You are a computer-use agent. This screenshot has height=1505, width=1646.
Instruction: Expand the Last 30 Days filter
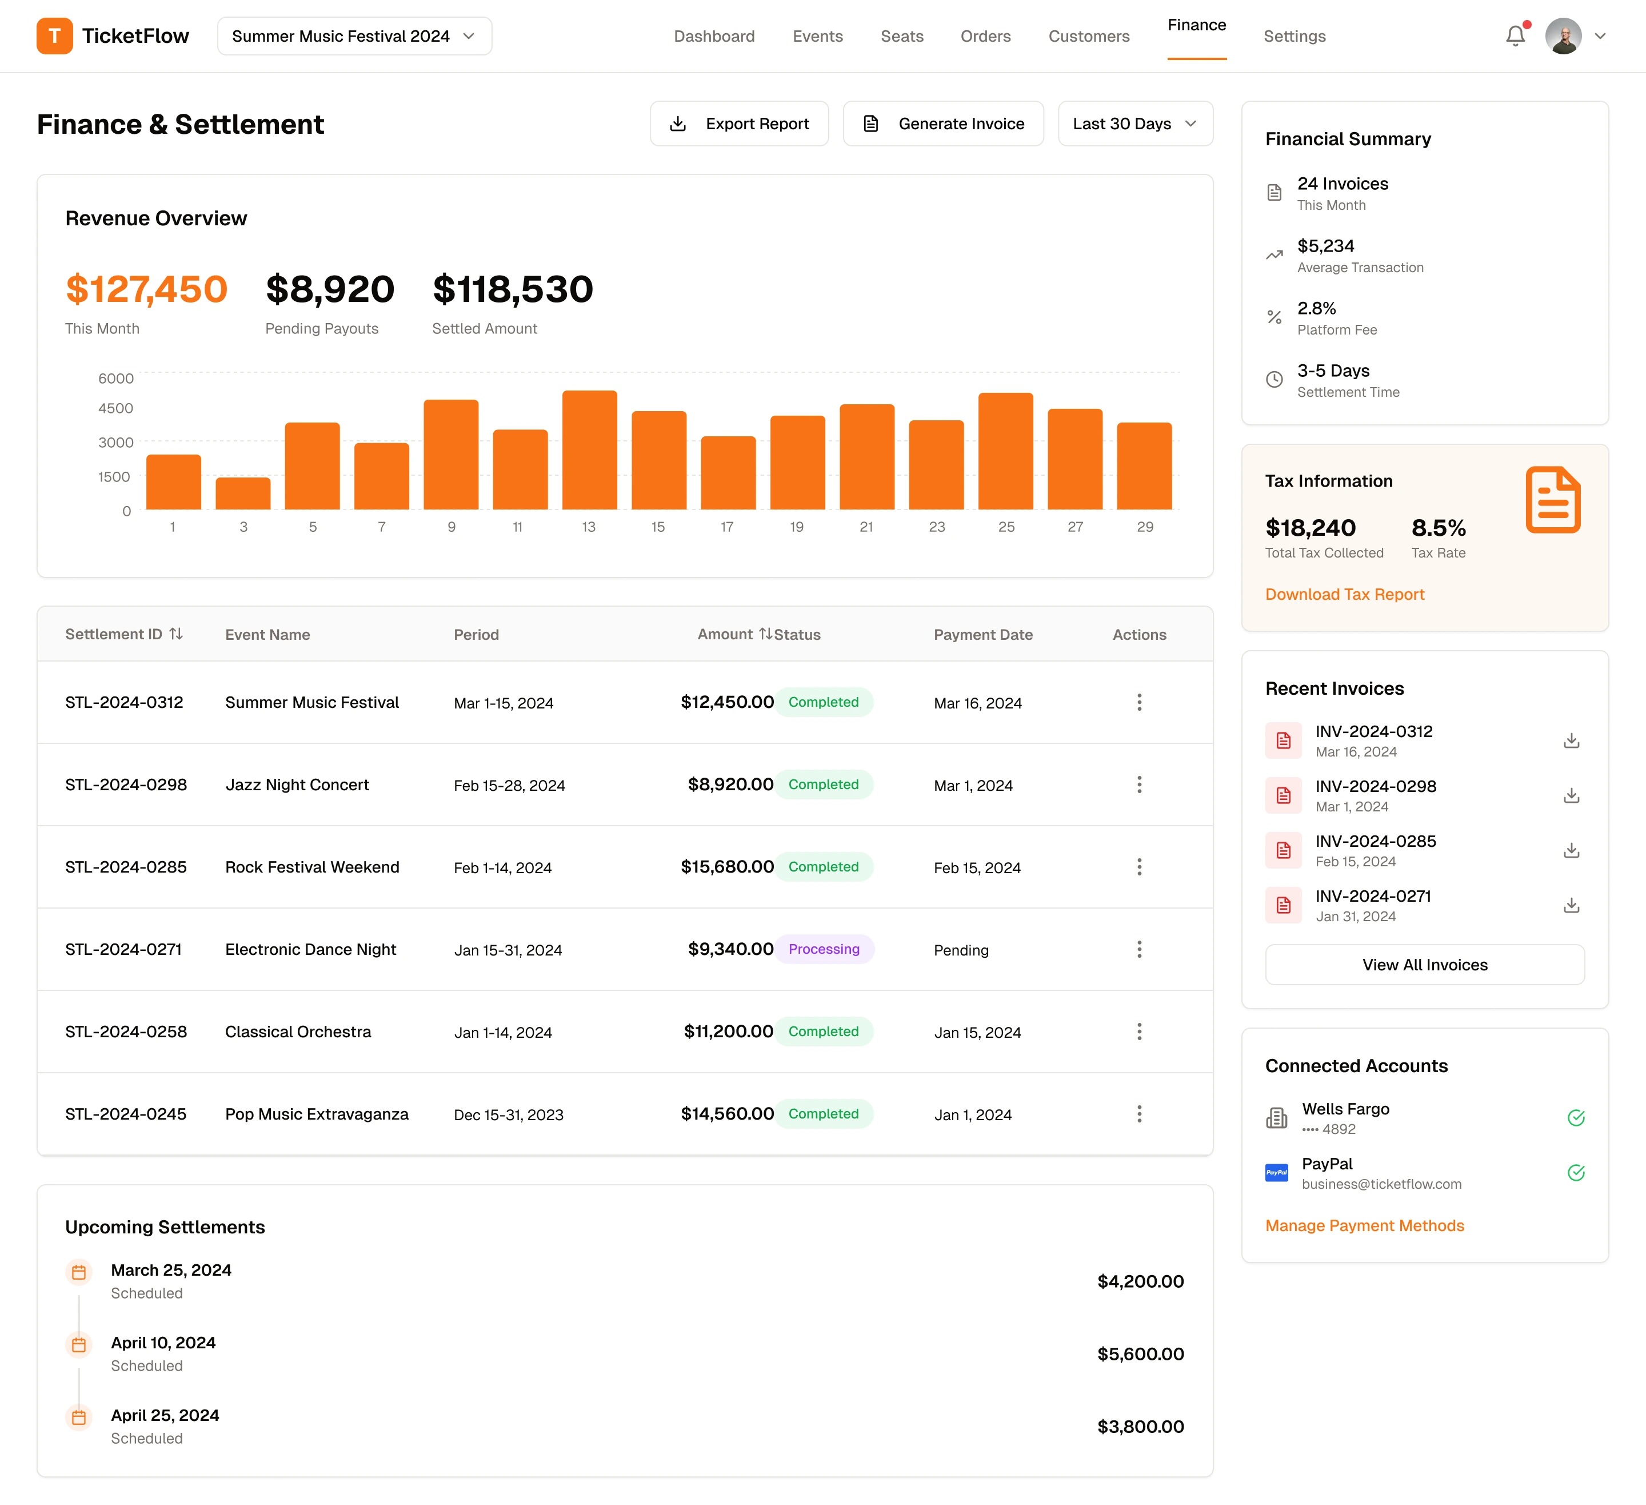(x=1135, y=124)
